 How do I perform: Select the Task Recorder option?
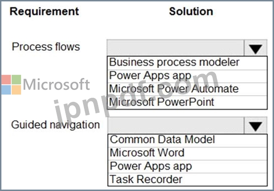pyautogui.click(x=188, y=180)
